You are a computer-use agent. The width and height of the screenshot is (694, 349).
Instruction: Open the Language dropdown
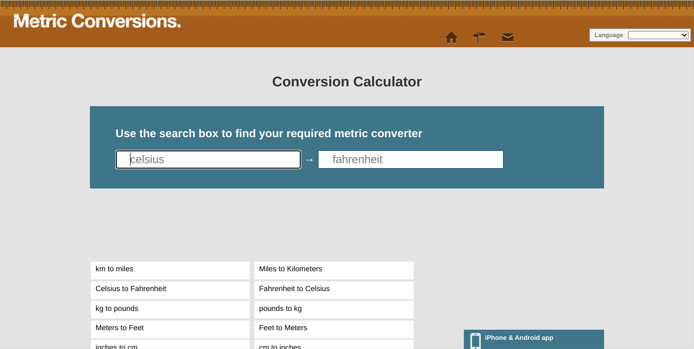click(658, 35)
